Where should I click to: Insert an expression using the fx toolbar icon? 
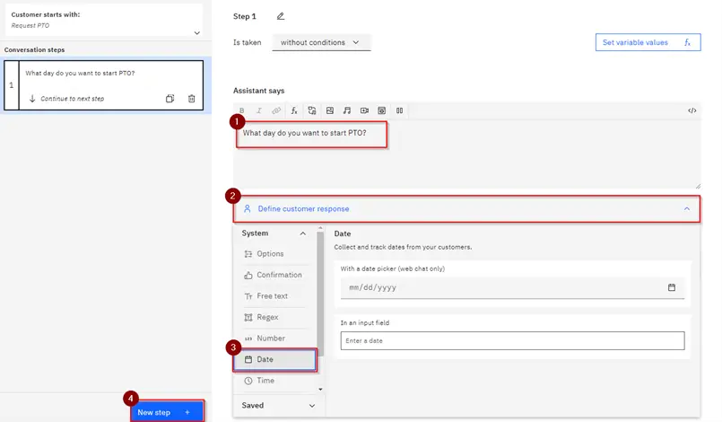pos(294,110)
